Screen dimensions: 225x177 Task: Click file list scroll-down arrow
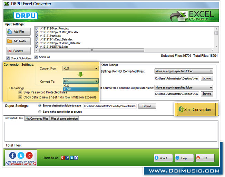point(216,46)
